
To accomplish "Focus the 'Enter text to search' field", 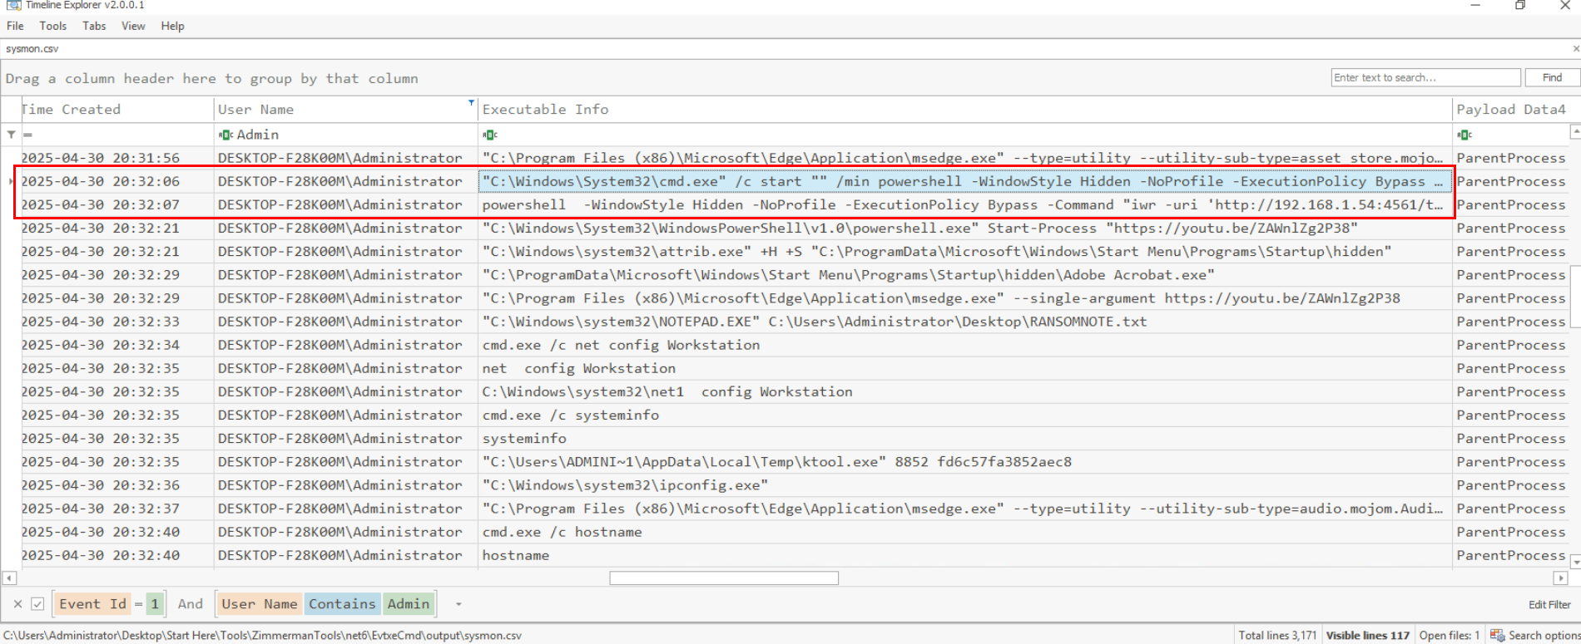I will pyautogui.click(x=1425, y=77).
